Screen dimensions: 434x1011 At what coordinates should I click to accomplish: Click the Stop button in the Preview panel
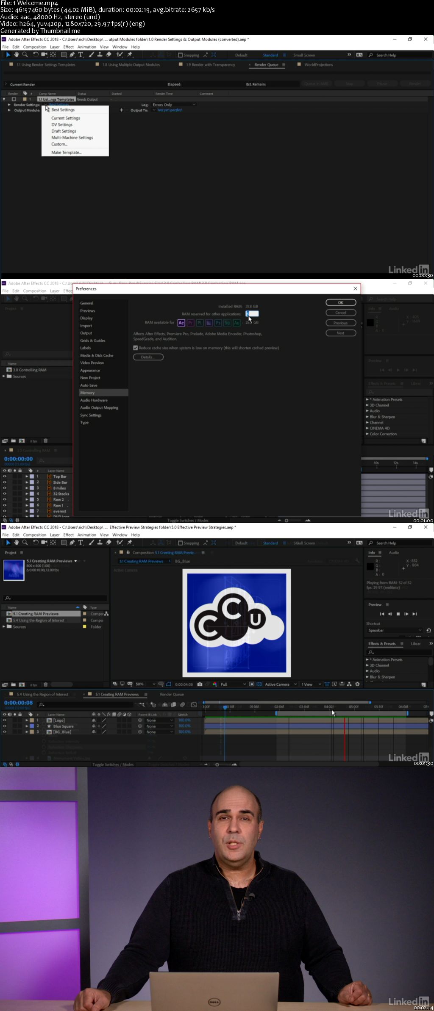[x=398, y=614]
